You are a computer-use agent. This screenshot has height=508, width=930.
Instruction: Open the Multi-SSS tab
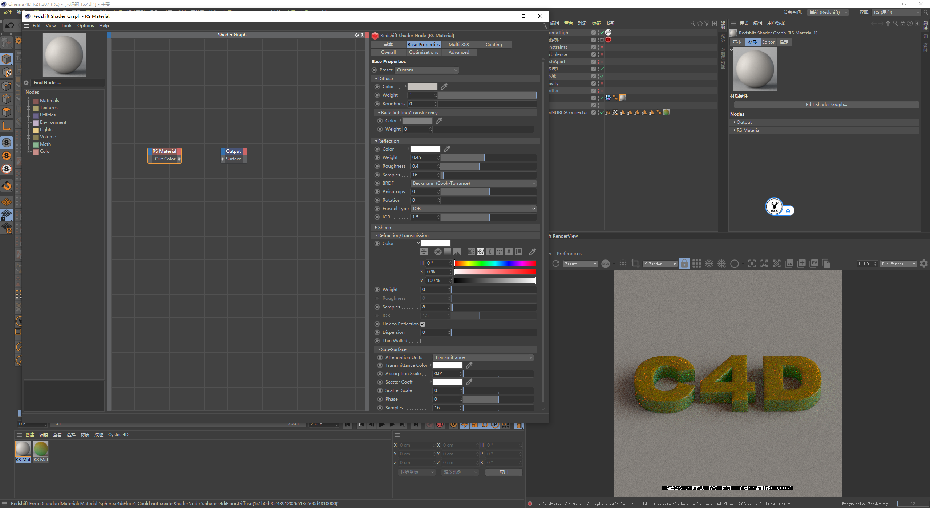click(x=458, y=45)
